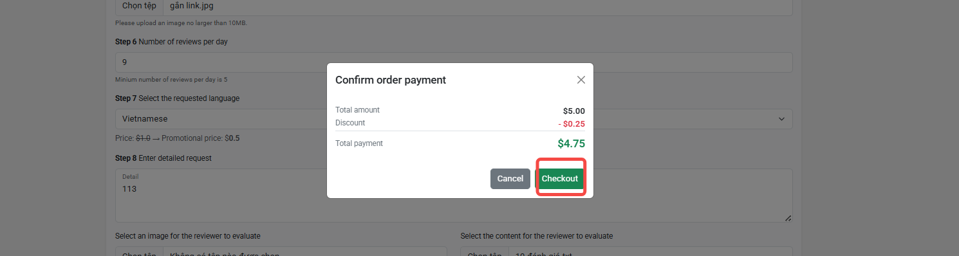This screenshot has height=256, width=959.
Task: Click the red discount amount
Action: pyautogui.click(x=572, y=123)
